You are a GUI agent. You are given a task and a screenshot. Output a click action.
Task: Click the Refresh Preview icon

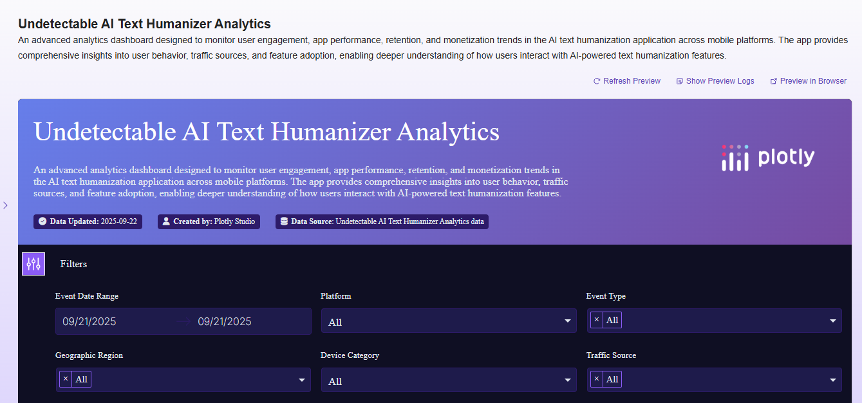pyautogui.click(x=597, y=81)
